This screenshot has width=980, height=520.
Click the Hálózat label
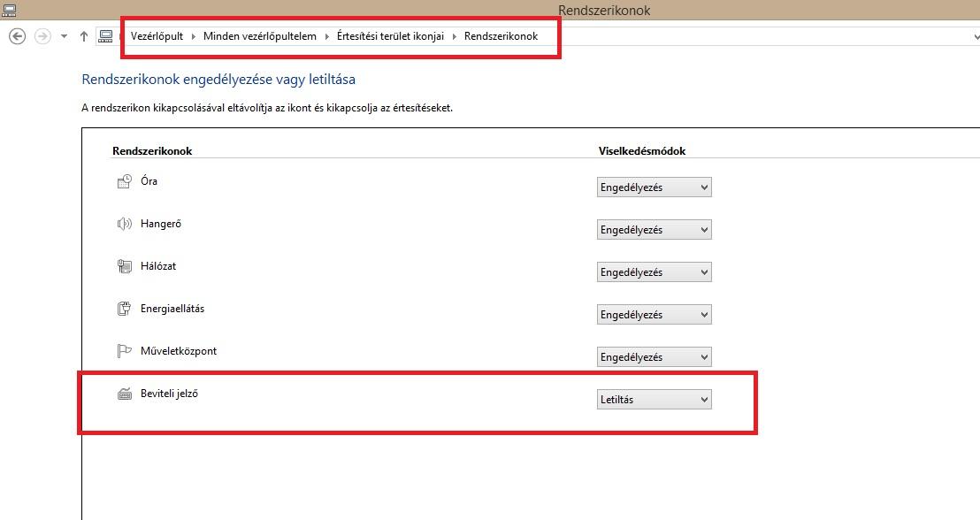click(158, 265)
